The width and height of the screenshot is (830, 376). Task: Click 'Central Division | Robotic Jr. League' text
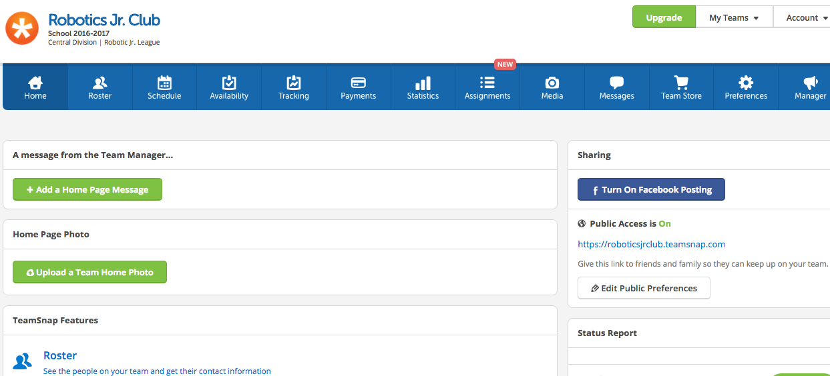click(x=103, y=42)
